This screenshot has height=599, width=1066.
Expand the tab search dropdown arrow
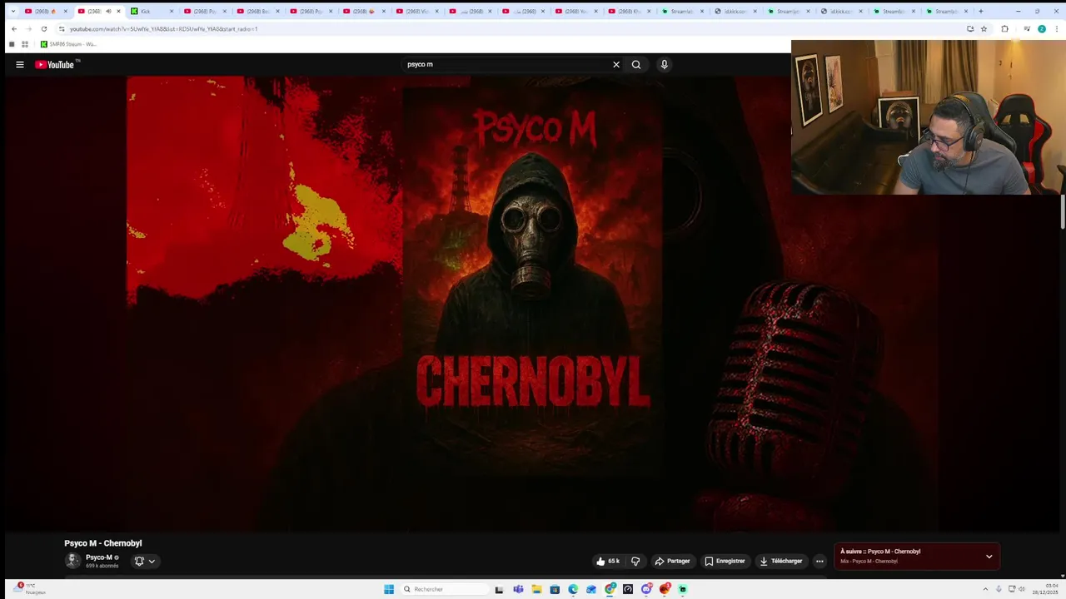12,12
